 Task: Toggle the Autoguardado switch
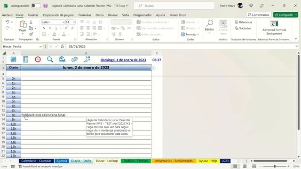tap(36, 6)
